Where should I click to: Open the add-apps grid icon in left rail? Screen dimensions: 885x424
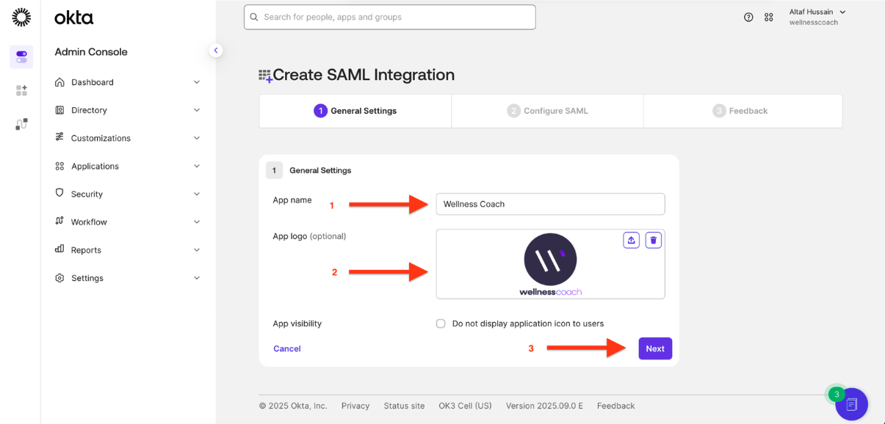[x=21, y=90]
